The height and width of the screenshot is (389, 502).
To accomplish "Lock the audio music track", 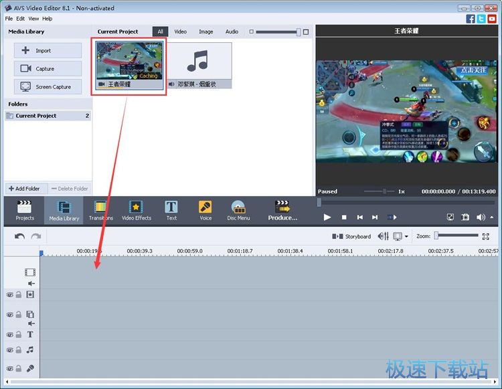I will click(19, 350).
